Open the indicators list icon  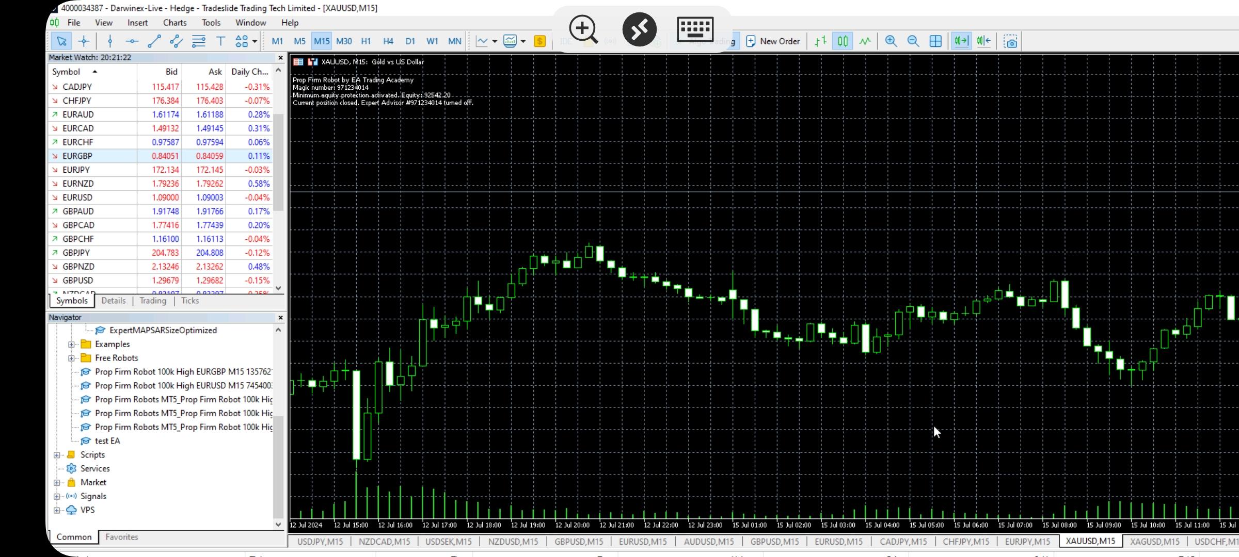[482, 41]
